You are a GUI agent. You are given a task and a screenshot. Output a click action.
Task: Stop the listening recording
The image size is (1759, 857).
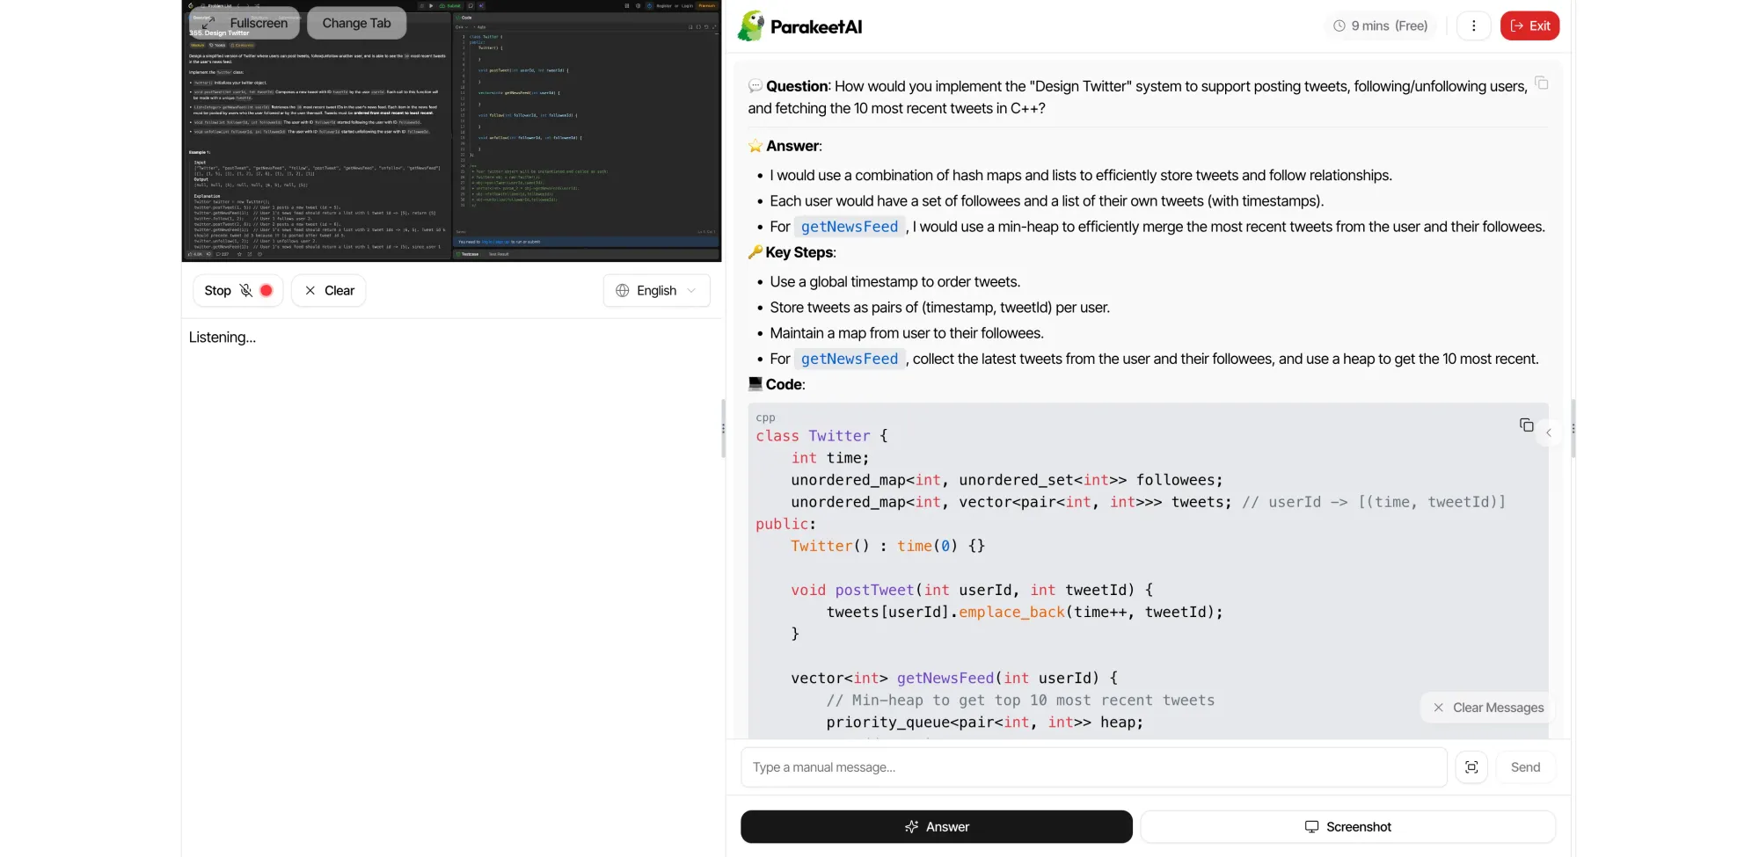[x=237, y=290]
